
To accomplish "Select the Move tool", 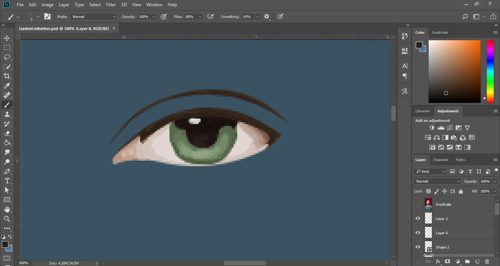I will pyautogui.click(x=7, y=38).
